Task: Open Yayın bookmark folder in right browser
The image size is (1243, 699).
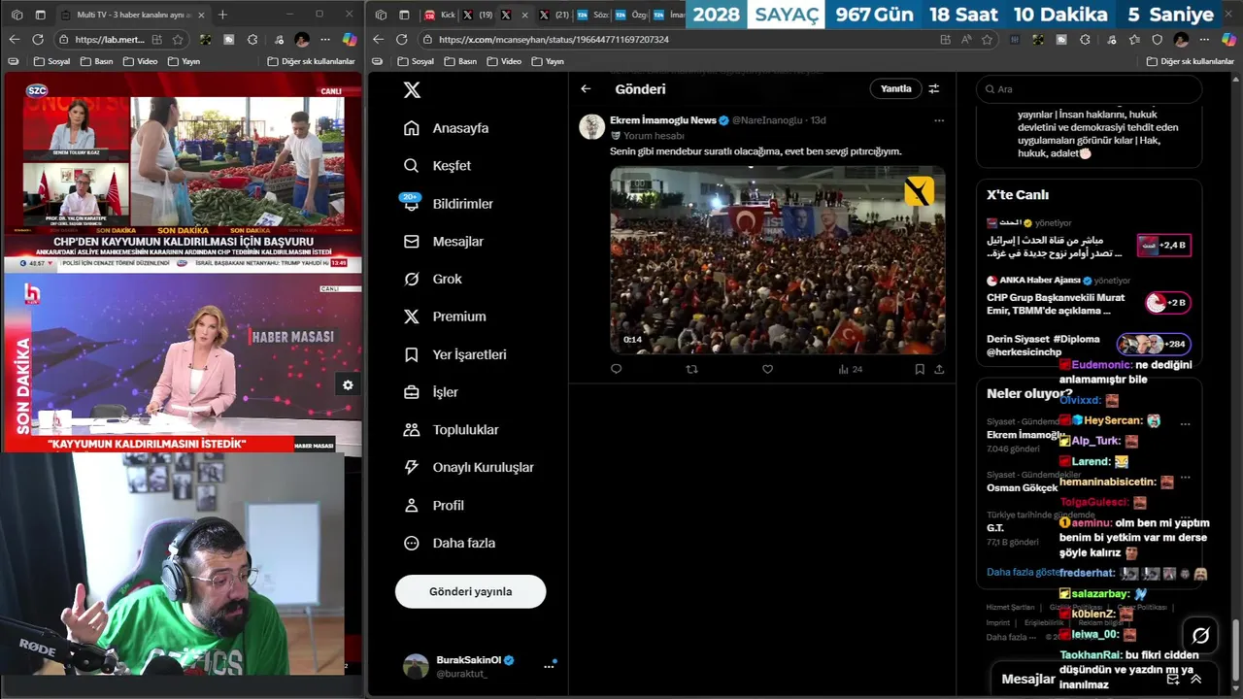Action: click(x=548, y=61)
